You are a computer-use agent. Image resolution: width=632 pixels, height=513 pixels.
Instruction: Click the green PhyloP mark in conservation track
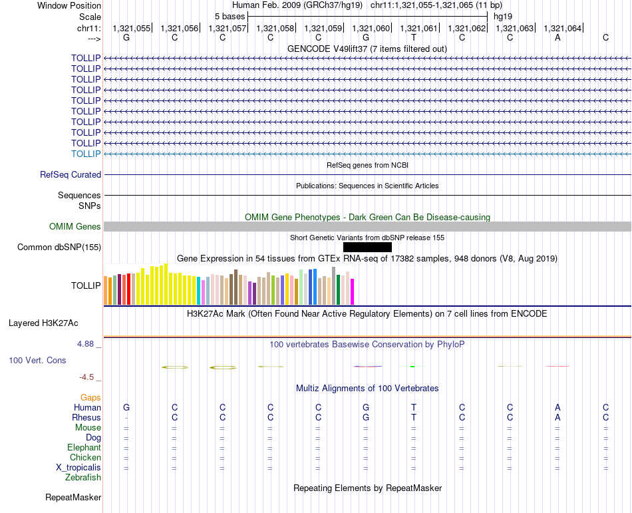tap(412, 367)
